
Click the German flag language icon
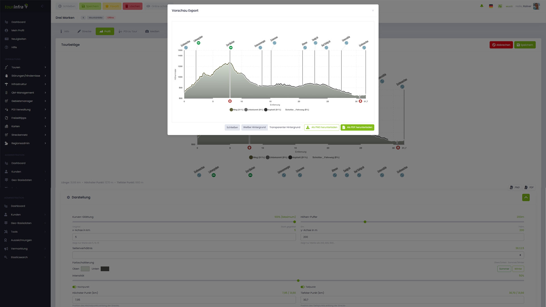pyautogui.click(x=491, y=6)
